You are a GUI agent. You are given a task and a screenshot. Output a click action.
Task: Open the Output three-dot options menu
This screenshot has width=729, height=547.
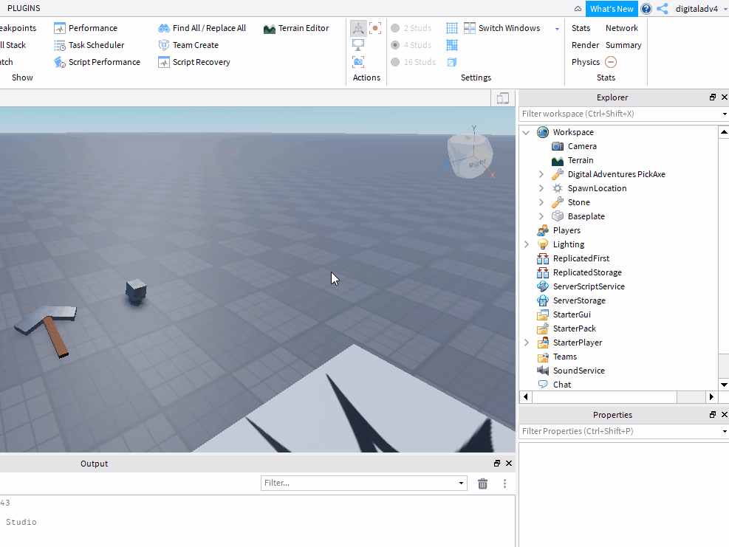[x=504, y=484]
